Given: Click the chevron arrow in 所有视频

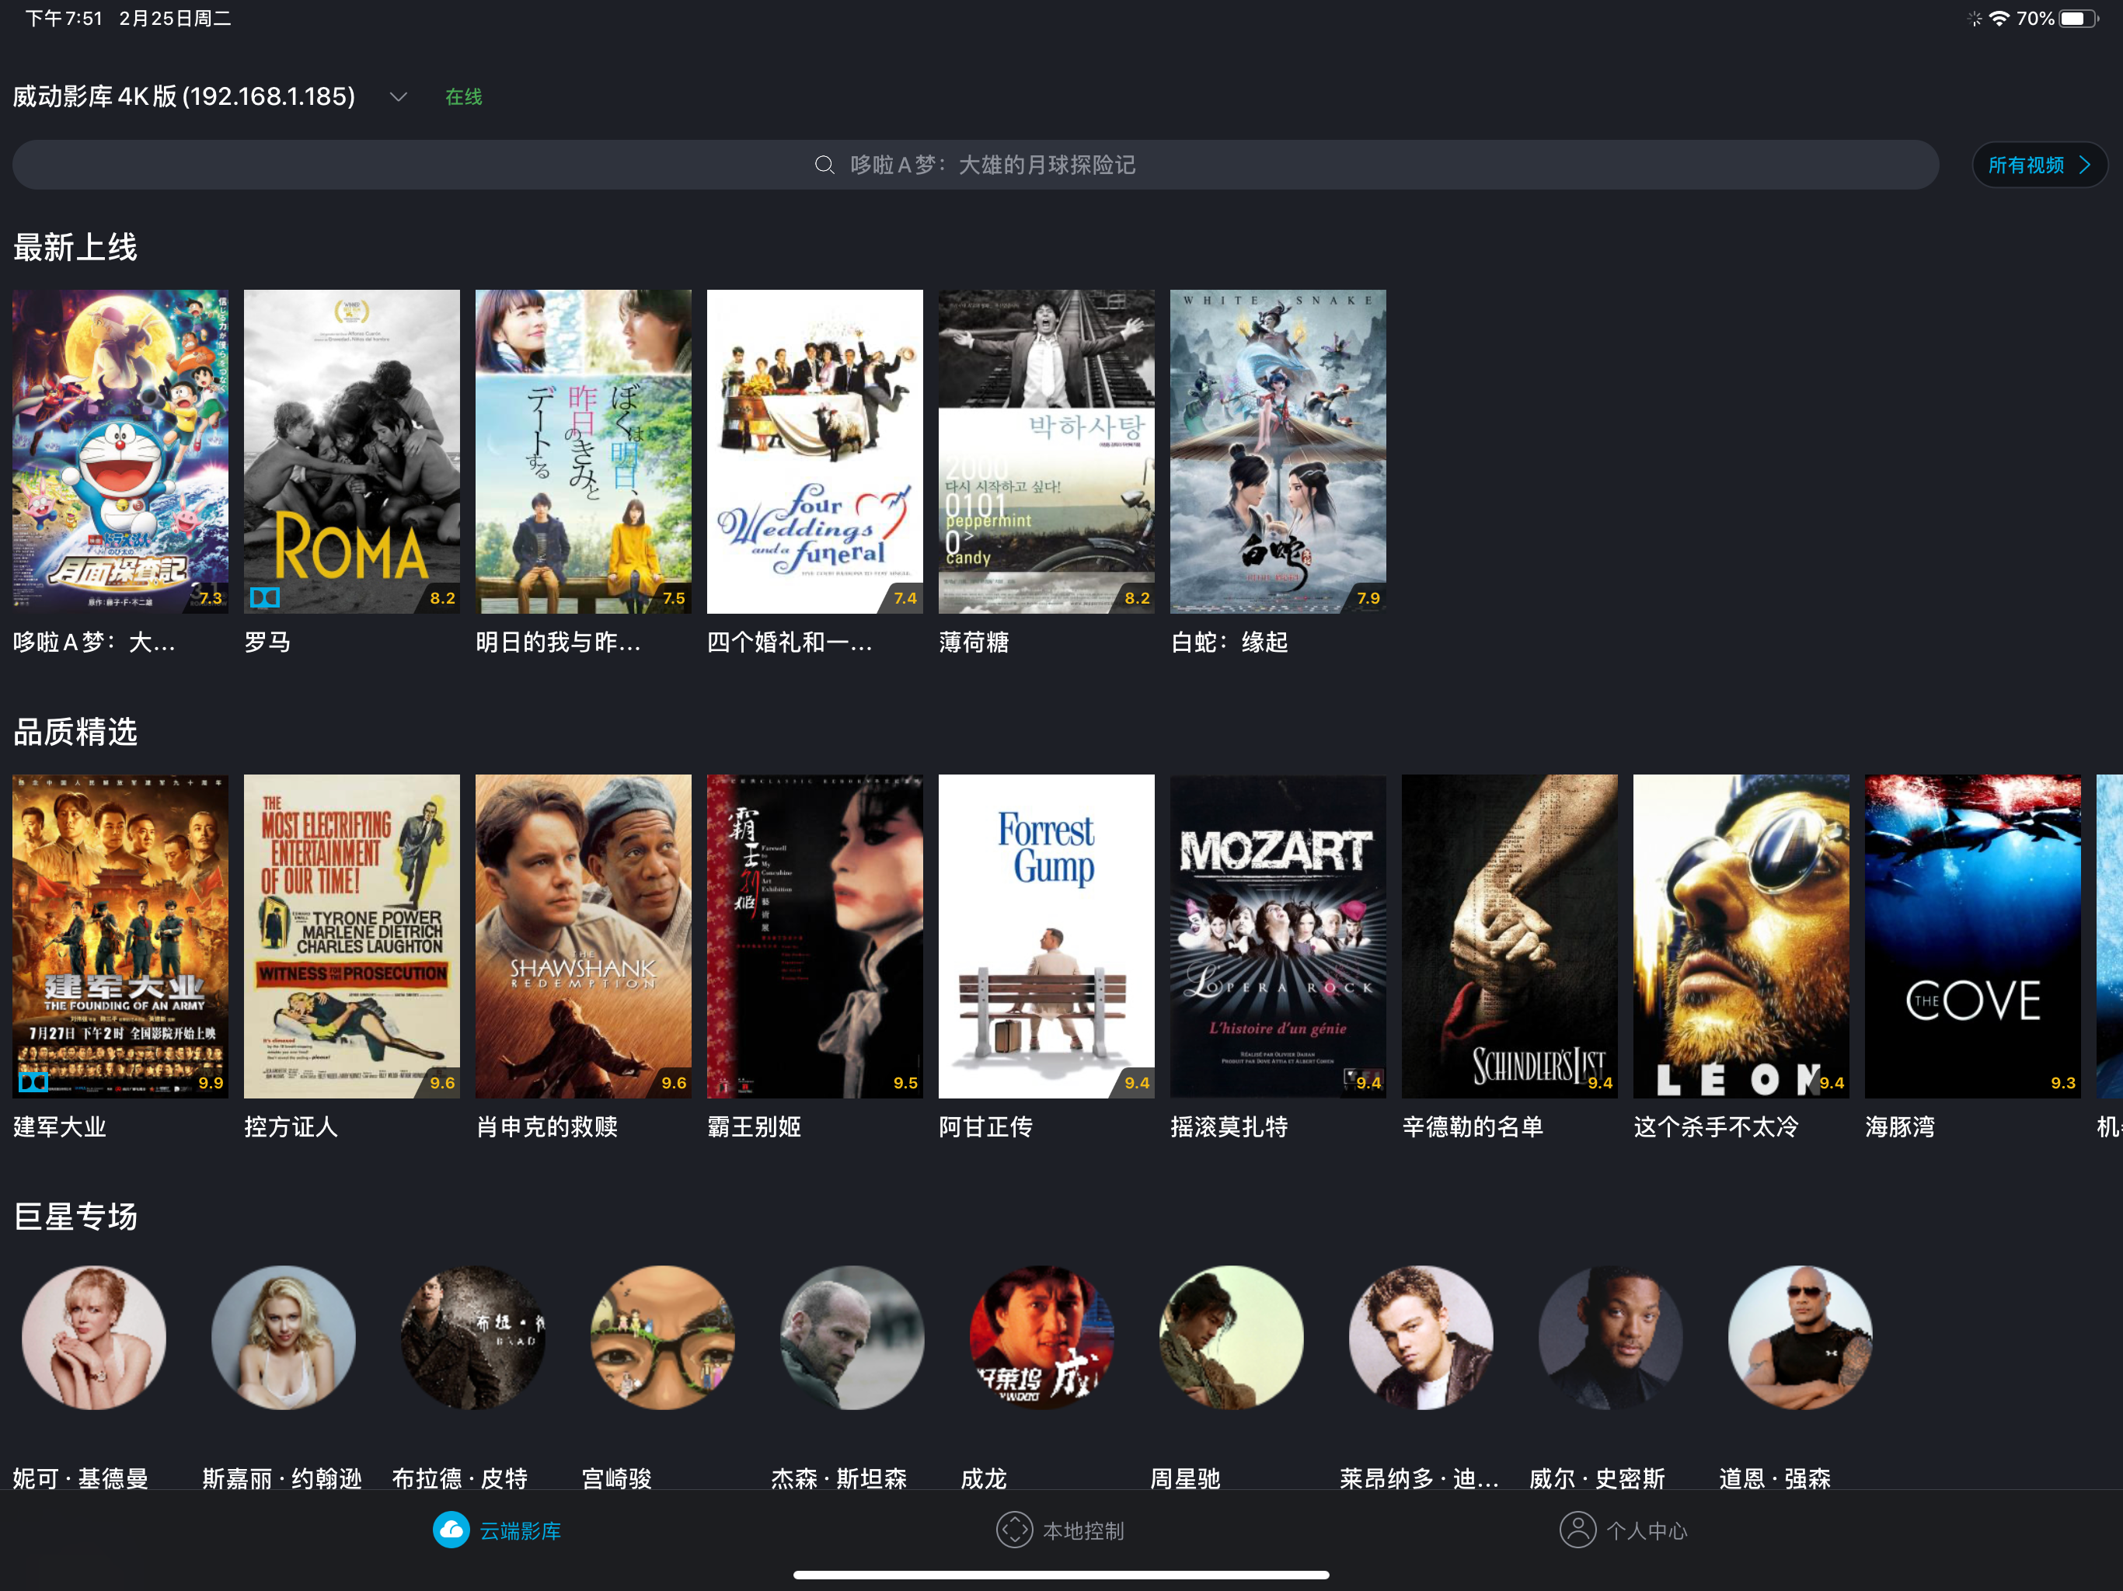Looking at the screenshot, I should point(2083,165).
